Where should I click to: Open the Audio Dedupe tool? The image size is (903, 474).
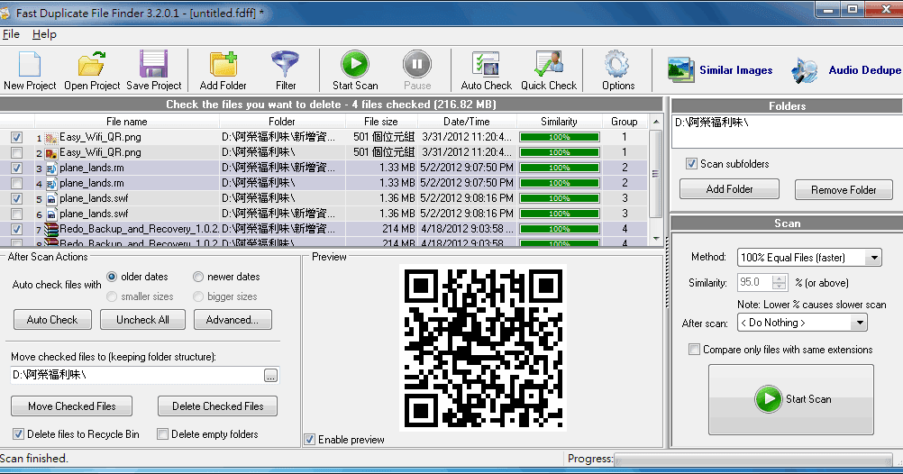(x=845, y=70)
